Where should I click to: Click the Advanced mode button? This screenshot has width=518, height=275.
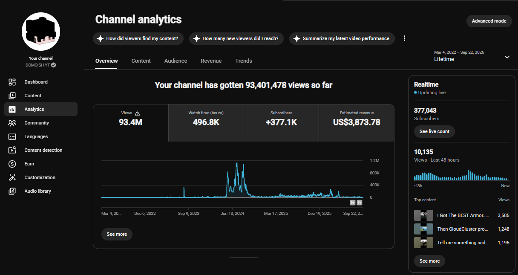(x=489, y=21)
